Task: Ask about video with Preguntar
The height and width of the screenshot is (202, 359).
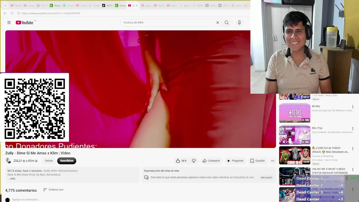Action: point(235,161)
